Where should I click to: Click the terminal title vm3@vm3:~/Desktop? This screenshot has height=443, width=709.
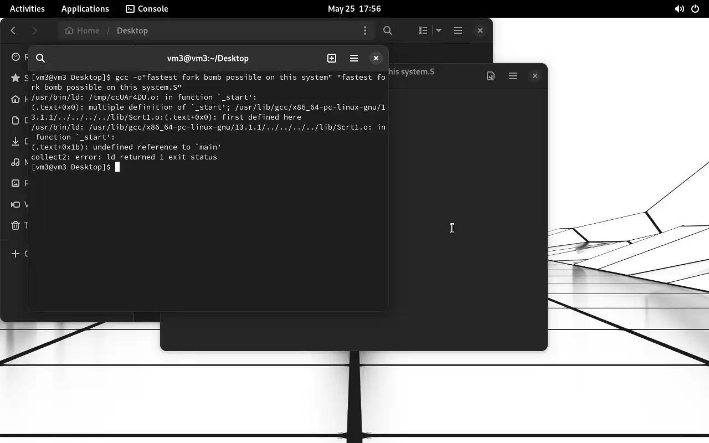pos(208,58)
